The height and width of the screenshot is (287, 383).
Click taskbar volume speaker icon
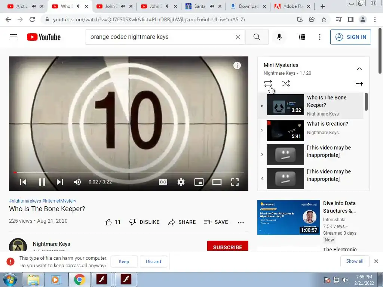click(x=345, y=280)
